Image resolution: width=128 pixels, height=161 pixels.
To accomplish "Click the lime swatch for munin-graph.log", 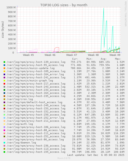I will coord(4,81).
